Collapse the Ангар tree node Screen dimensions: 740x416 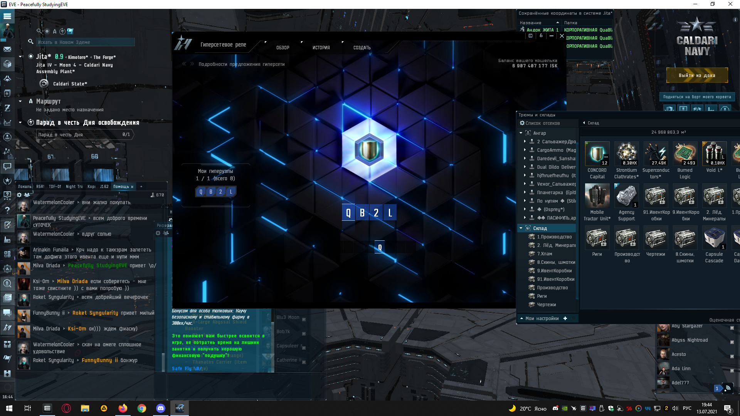(x=521, y=133)
